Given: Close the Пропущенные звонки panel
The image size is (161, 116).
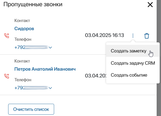Looking at the screenshot, I should [150, 5].
